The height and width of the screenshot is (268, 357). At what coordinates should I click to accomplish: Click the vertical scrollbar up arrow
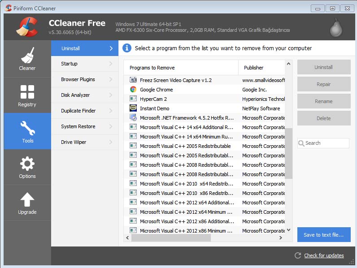[288, 64]
